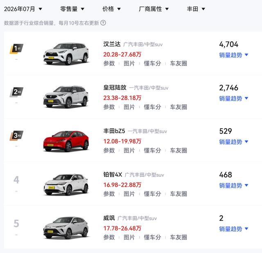Expand 销量趋势 for 皇冠陆放
262x253 pixels.
tap(234, 98)
